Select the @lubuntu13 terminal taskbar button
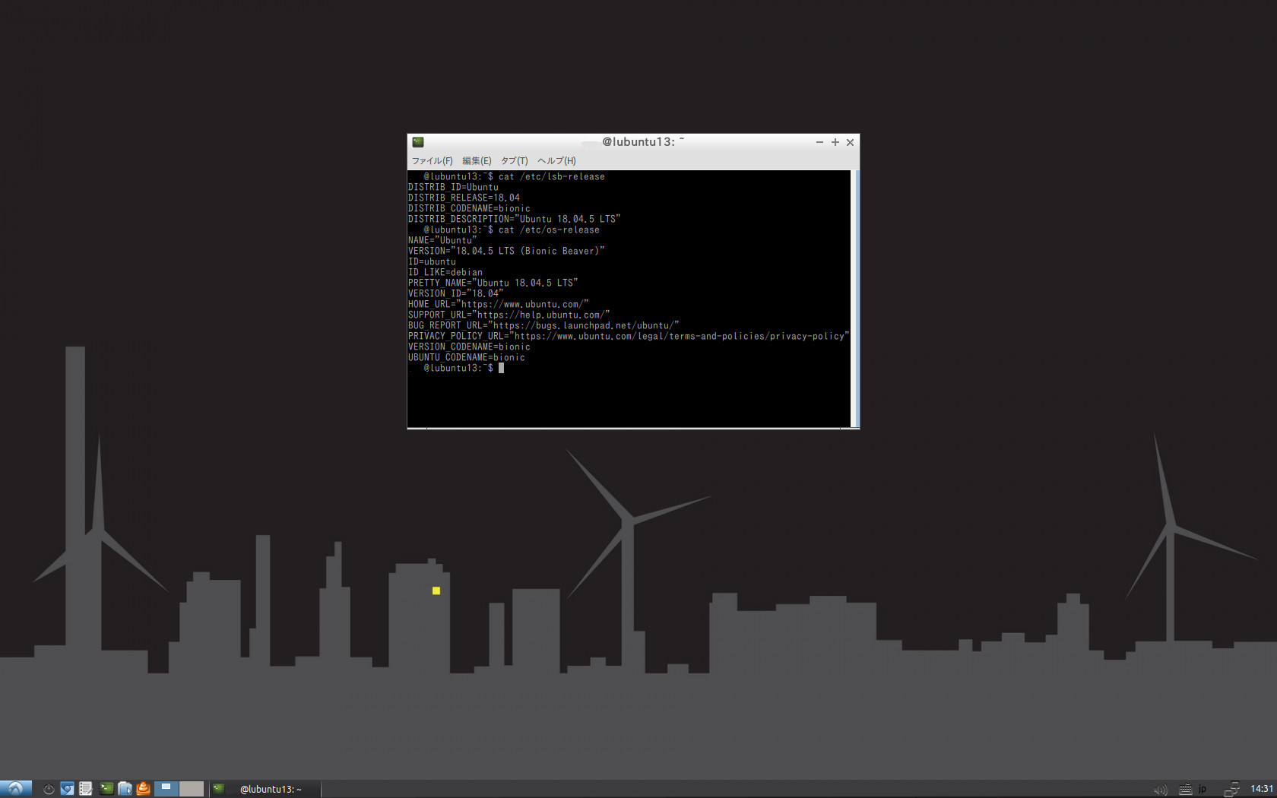 click(x=265, y=789)
